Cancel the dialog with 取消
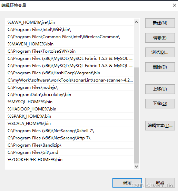 160,183
